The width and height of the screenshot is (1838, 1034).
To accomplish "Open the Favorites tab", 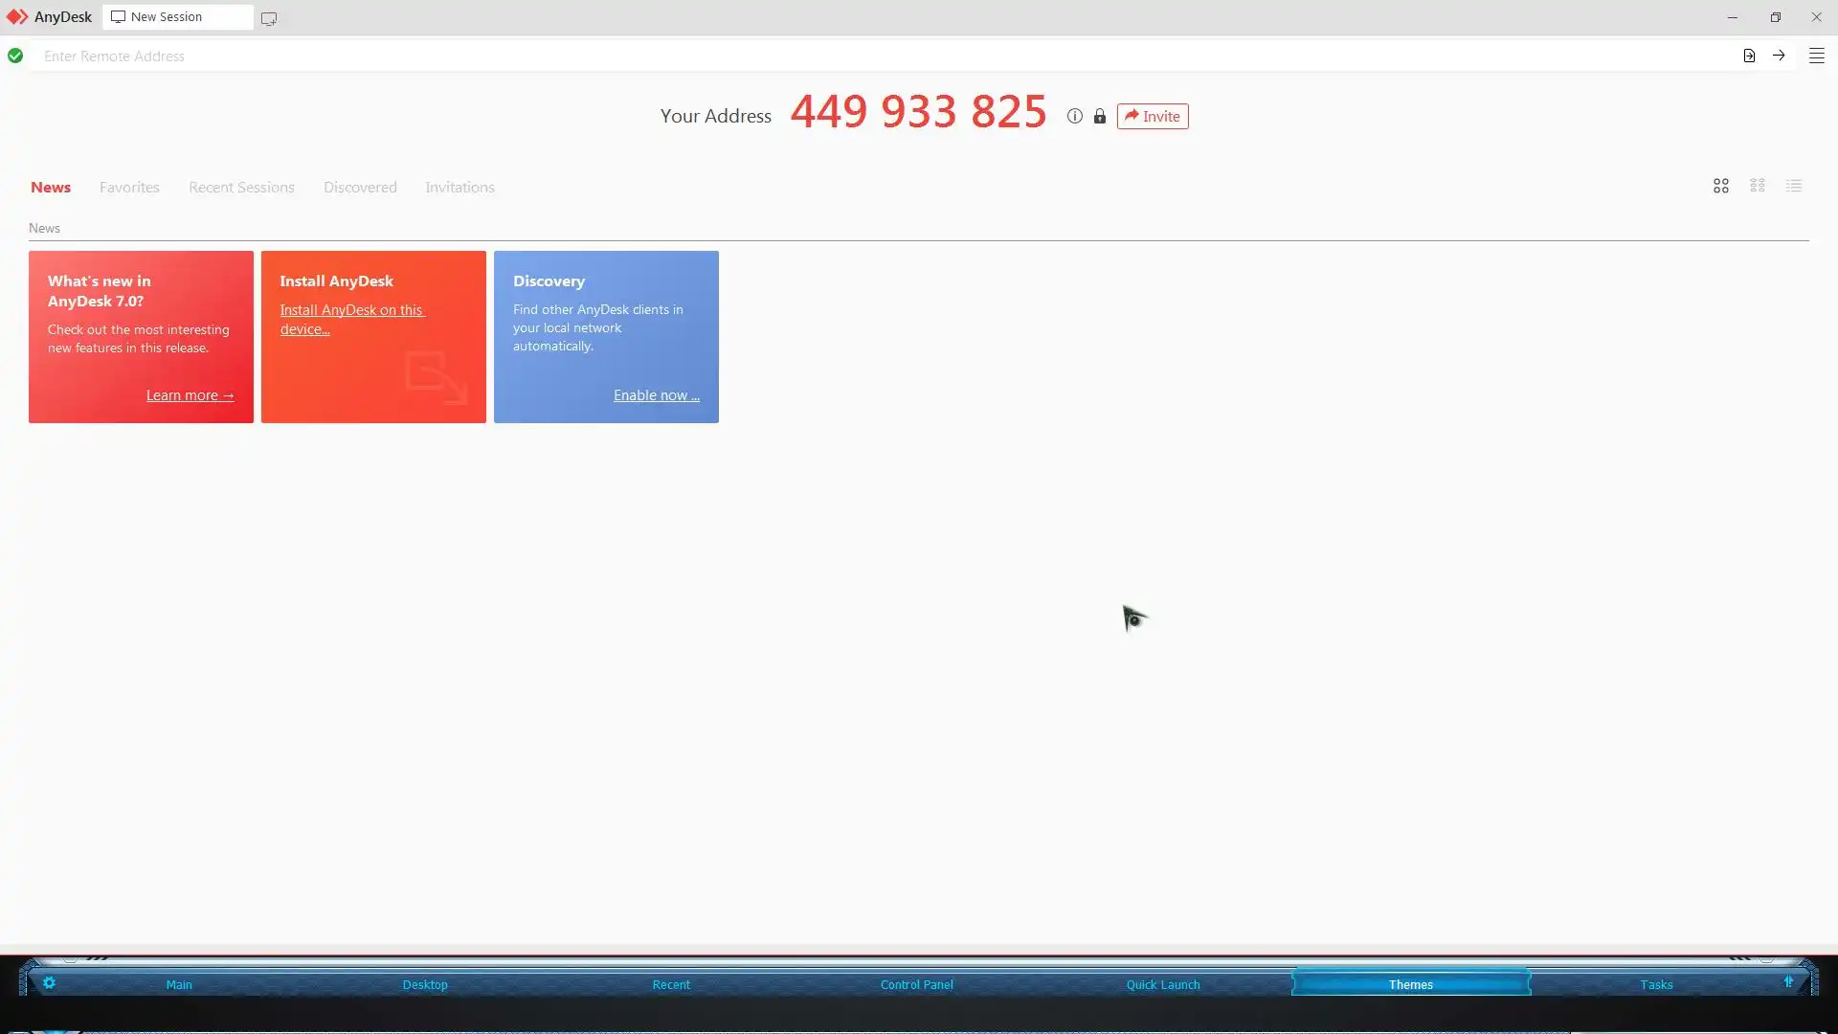I will 129,187.
